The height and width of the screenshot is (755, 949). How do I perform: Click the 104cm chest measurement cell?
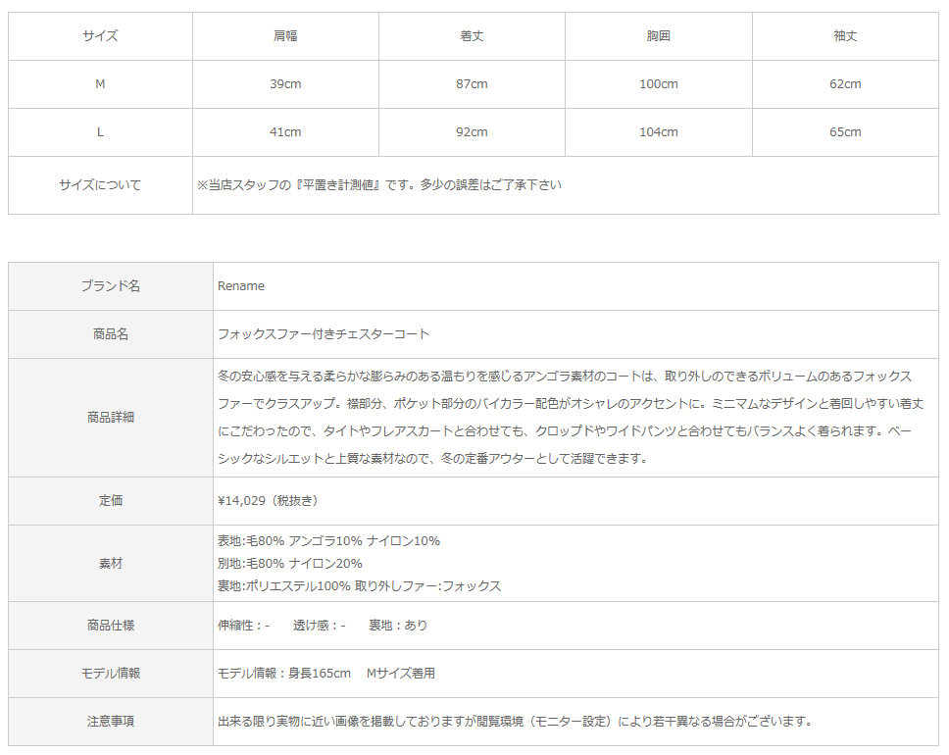point(658,132)
